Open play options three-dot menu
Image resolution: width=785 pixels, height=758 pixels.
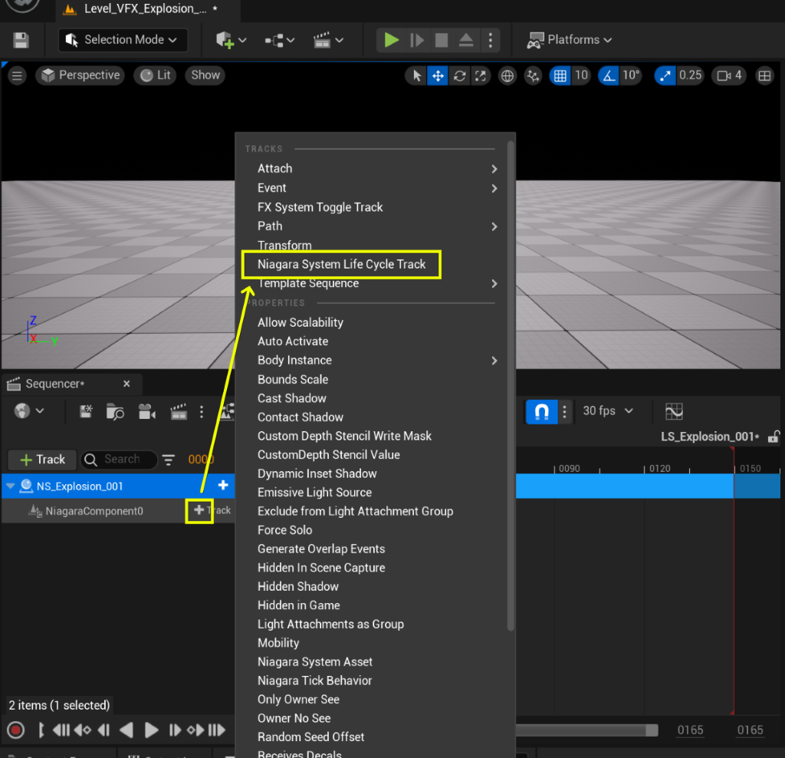(491, 40)
